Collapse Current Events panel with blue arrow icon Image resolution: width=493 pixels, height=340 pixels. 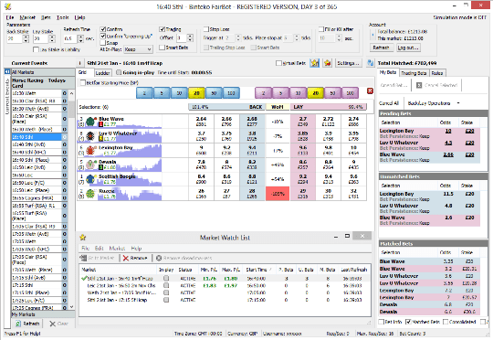[7, 72]
